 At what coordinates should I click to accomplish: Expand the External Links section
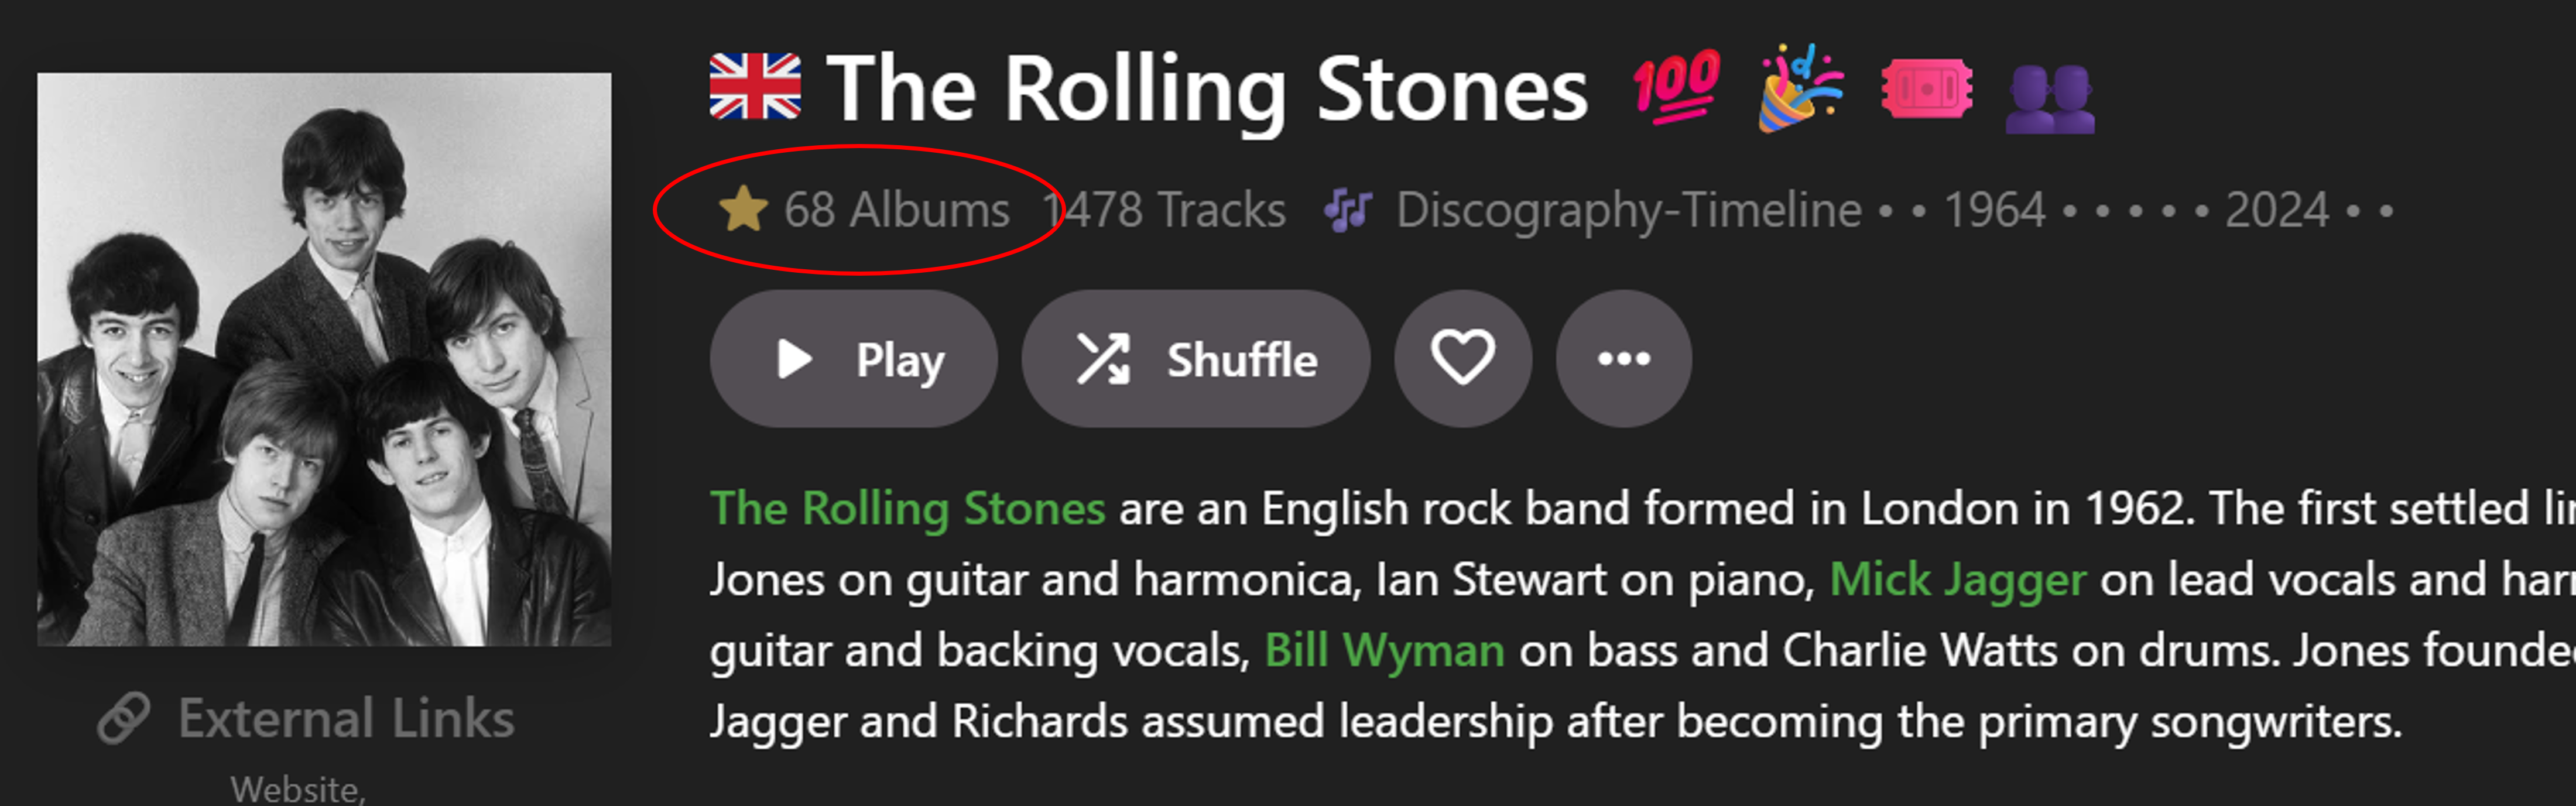click(346, 718)
